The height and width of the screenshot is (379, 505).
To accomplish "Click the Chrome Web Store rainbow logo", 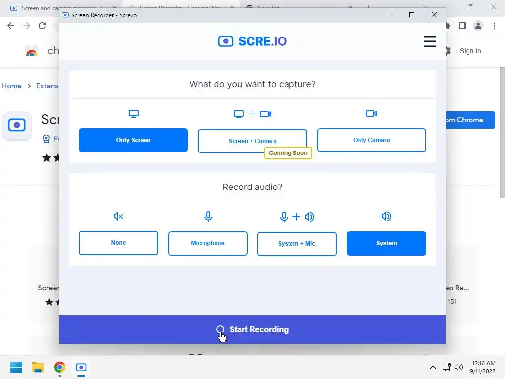I will tap(32, 51).
